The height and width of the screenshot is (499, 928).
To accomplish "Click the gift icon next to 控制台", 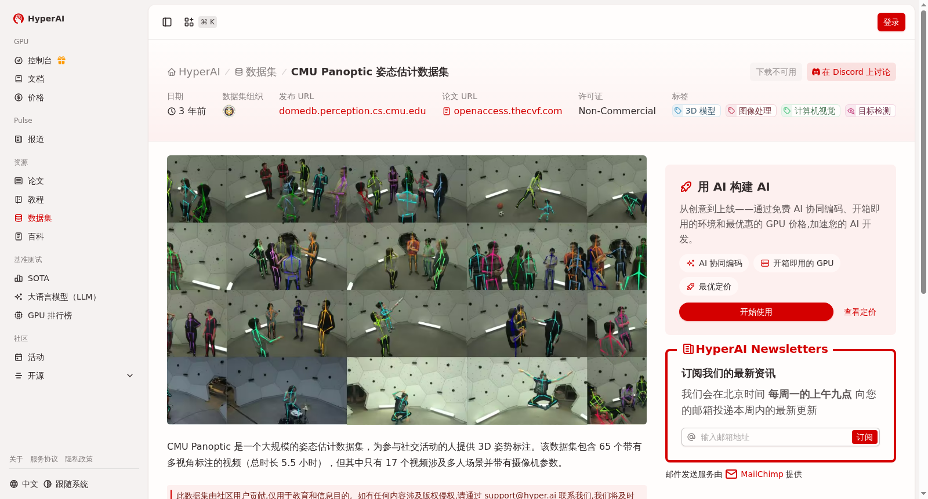I will (61, 60).
